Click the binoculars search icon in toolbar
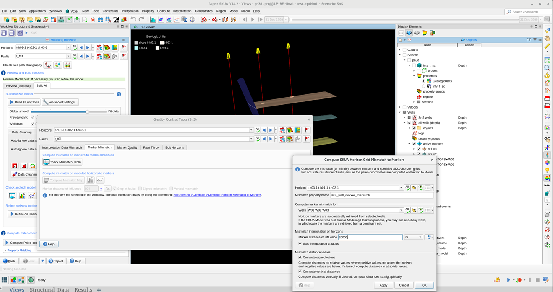 pyautogui.click(x=100, y=19)
